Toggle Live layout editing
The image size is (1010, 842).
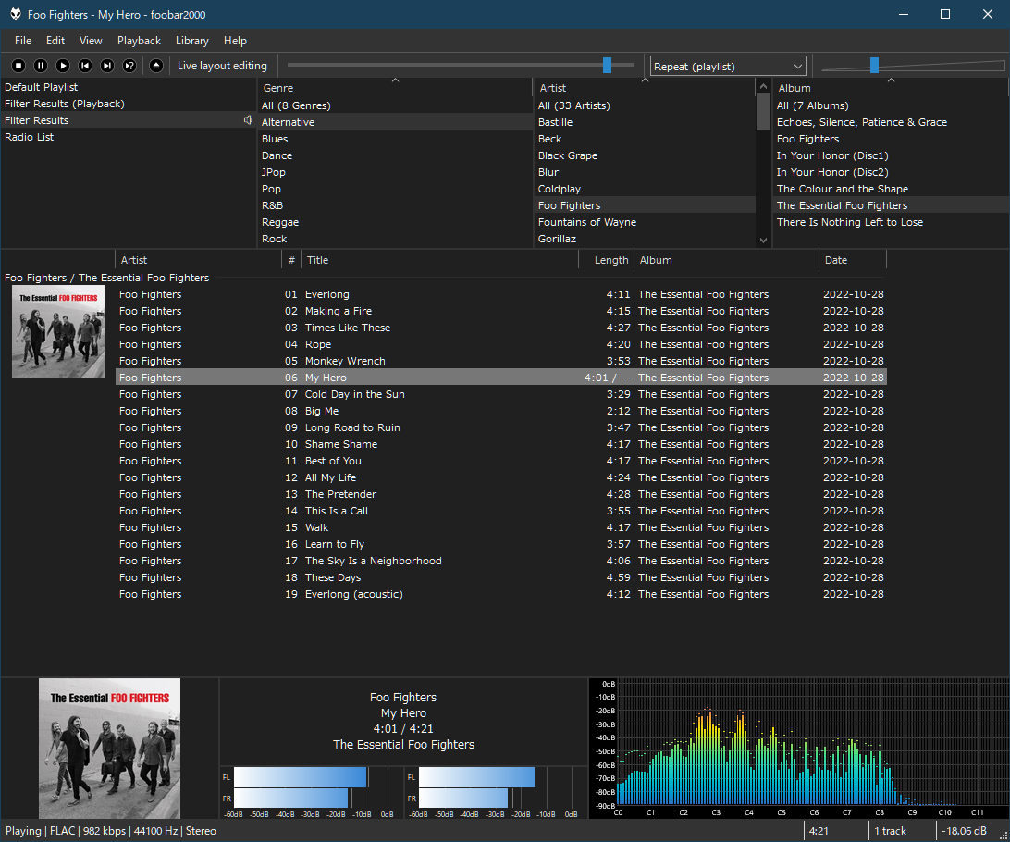222,66
